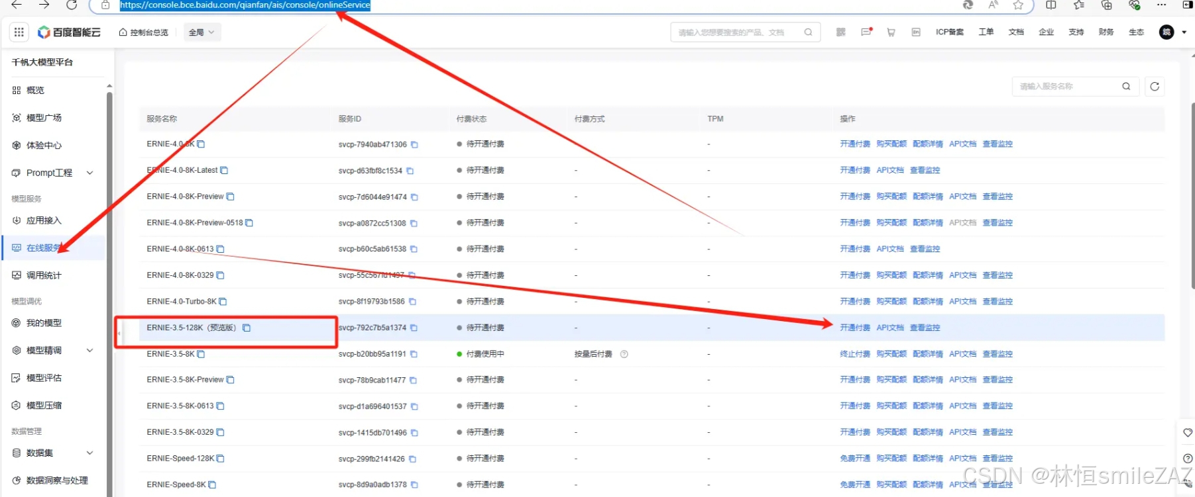
Task: Click the help icon next to 按量后付费
Action: pos(624,354)
